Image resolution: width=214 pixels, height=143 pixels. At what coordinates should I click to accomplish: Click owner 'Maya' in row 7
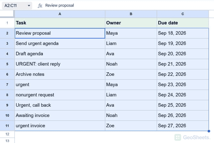[x=131, y=85]
